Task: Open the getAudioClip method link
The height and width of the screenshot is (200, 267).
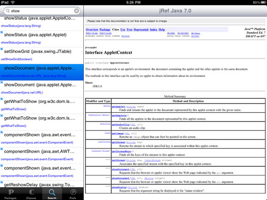Action: [121, 125]
